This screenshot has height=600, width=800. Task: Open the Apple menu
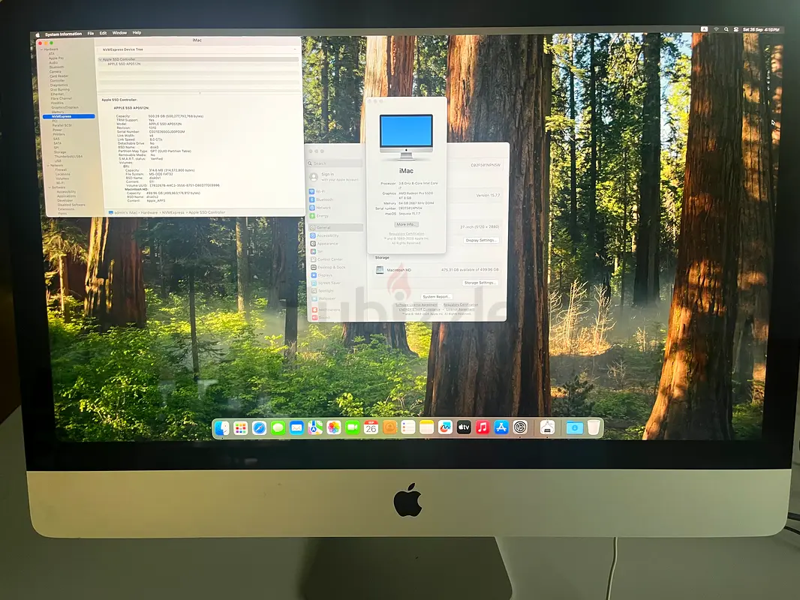[38, 34]
